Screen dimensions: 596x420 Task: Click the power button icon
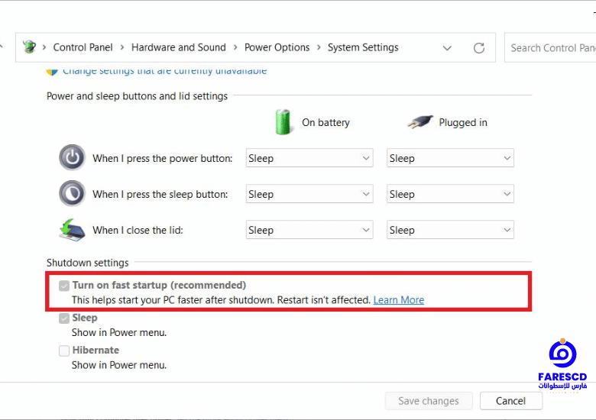coord(72,157)
